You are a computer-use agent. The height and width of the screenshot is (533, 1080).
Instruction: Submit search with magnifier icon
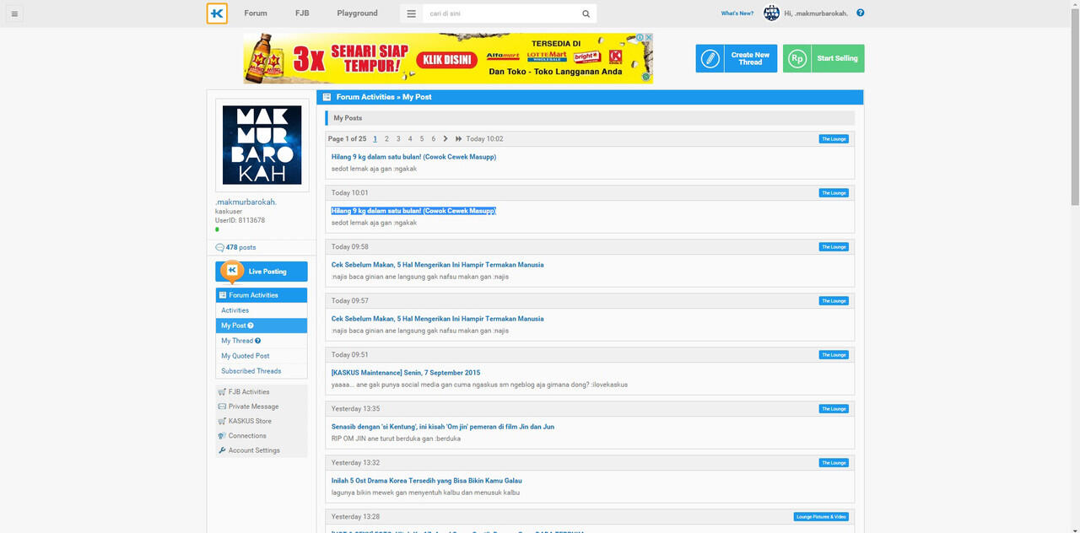point(586,13)
